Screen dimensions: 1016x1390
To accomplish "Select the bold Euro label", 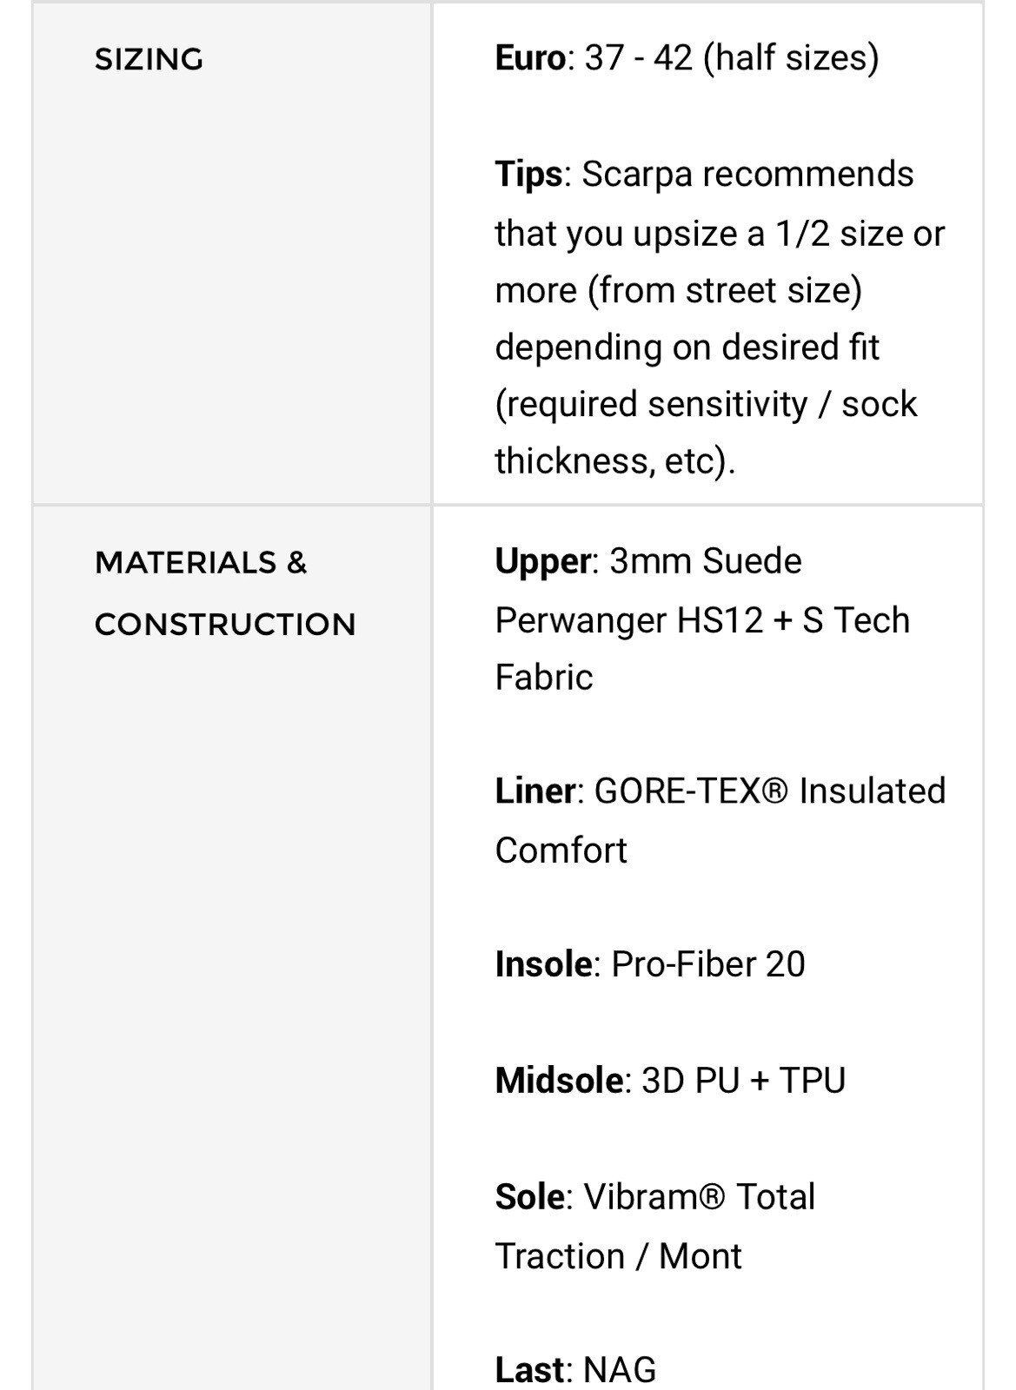I will pyautogui.click(x=530, y=58).
